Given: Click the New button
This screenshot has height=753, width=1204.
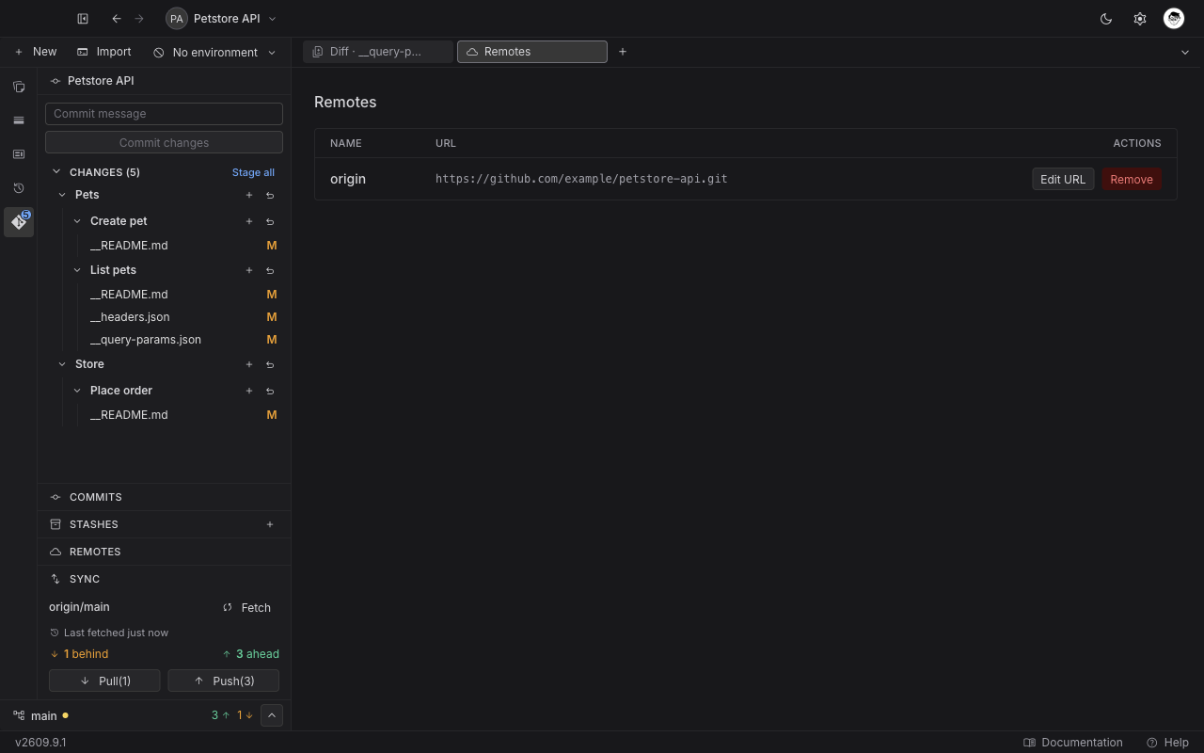Looking at the screenshot, I should 36,52.
